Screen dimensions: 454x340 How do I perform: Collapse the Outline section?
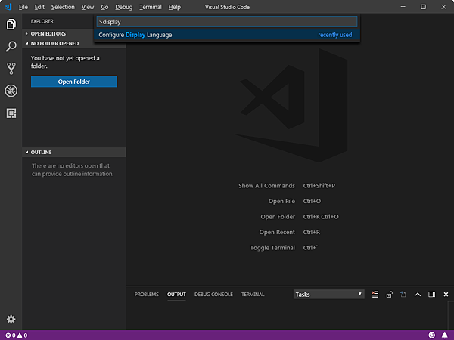[41, 152]
